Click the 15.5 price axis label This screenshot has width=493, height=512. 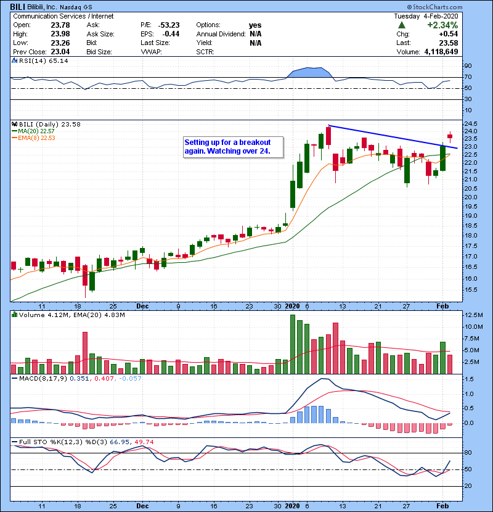[470, 290]
